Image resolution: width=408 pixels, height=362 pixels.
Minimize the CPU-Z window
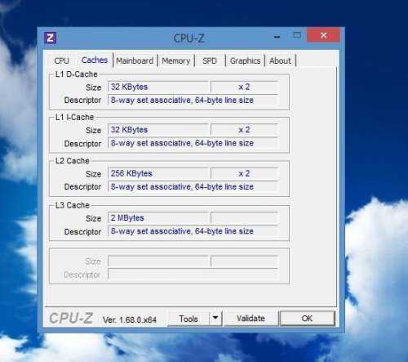tap(277, 36)
